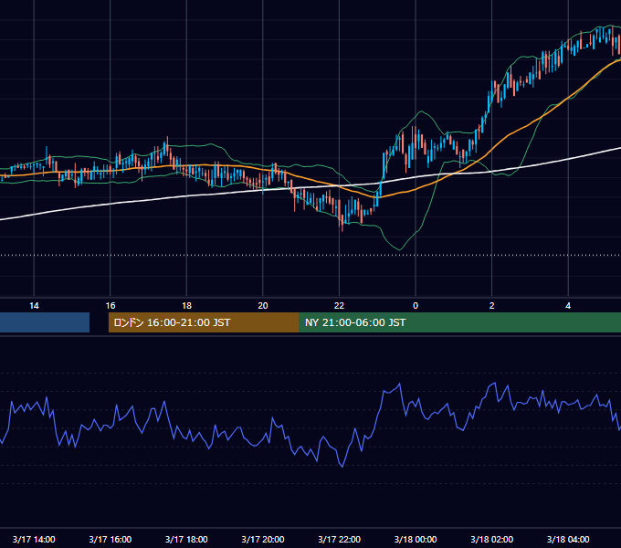Click the hour label 20 on the upper axis

263,306
